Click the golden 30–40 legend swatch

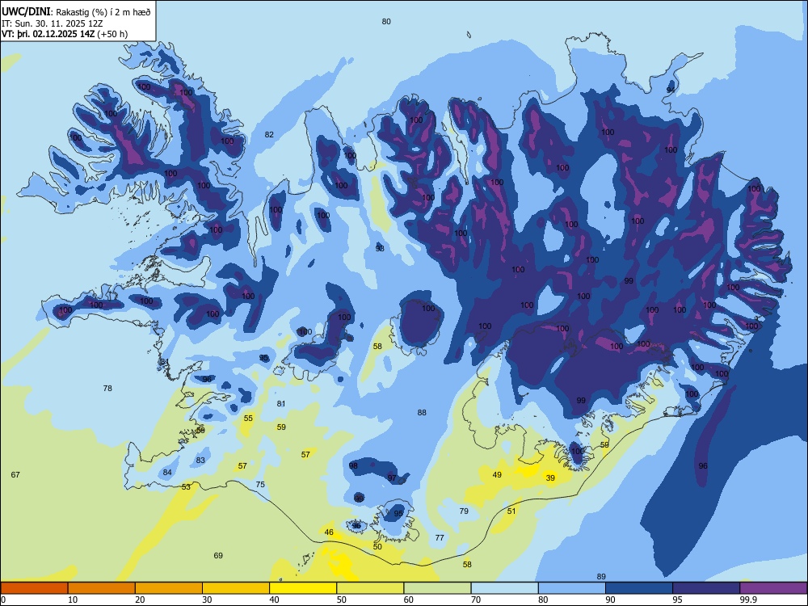[x=236, y=588]
